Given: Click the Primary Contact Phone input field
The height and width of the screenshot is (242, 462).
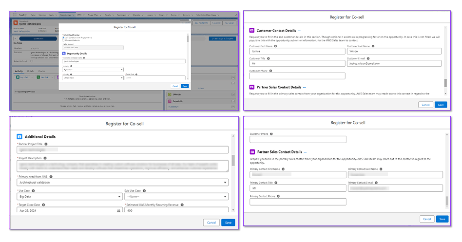Looking at the screenshot, I should pos(298,202).
